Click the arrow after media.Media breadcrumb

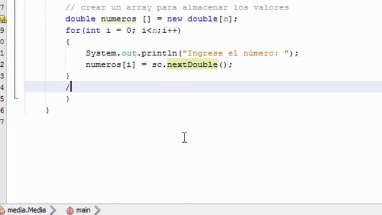[53, 210]
